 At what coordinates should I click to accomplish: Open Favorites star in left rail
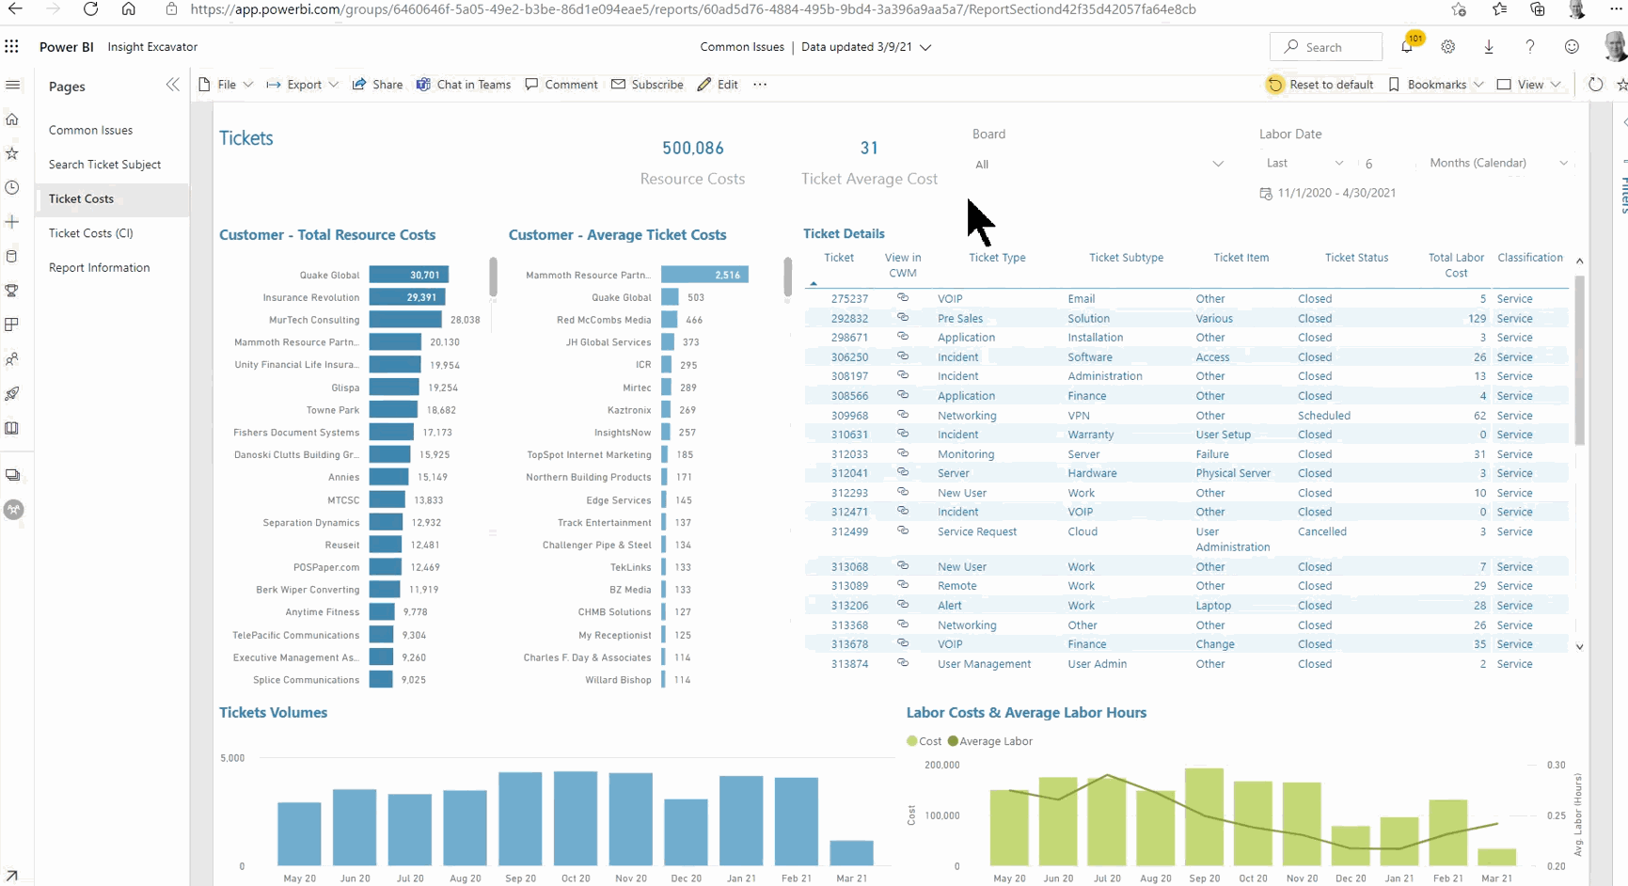click(x=13, y=153)
